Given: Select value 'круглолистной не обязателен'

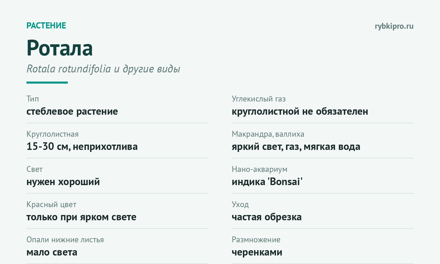Looking at the screenshot, I should pos(300,111).
